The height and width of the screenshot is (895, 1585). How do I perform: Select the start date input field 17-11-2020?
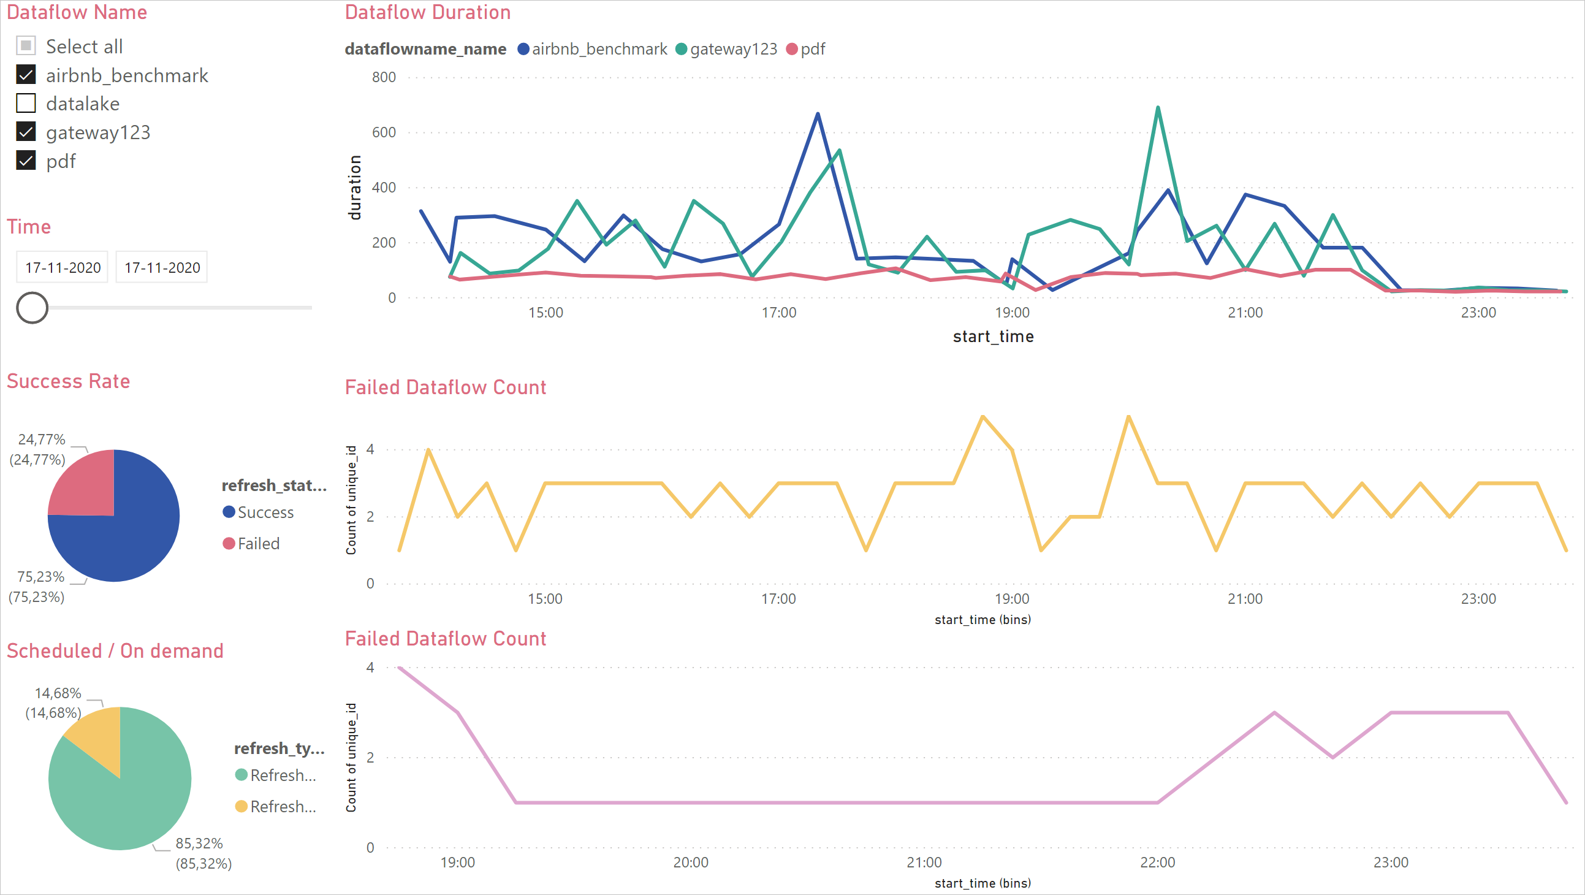point(61,267)
